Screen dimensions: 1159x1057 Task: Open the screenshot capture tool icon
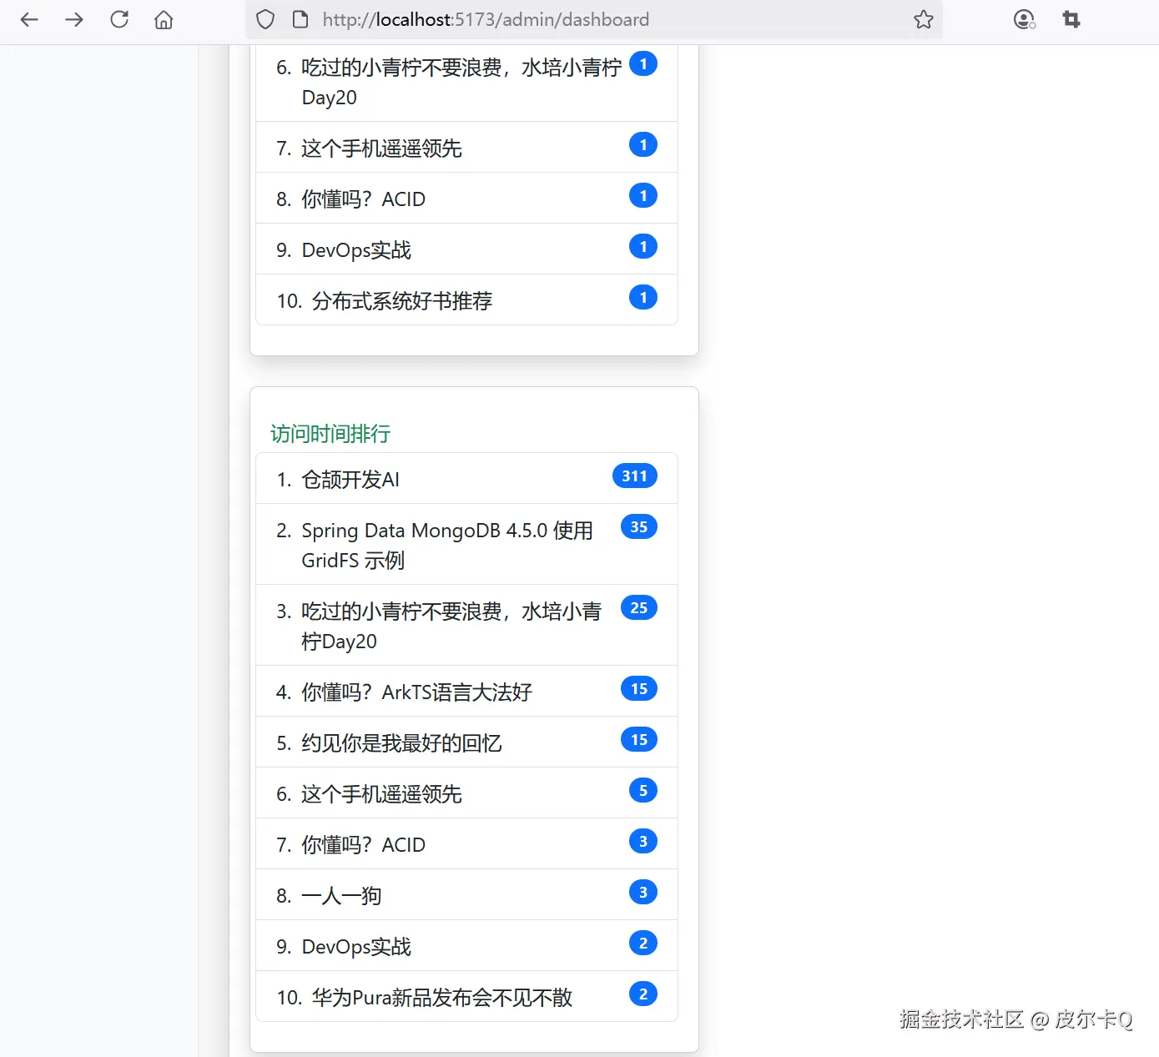[1071, 18]
